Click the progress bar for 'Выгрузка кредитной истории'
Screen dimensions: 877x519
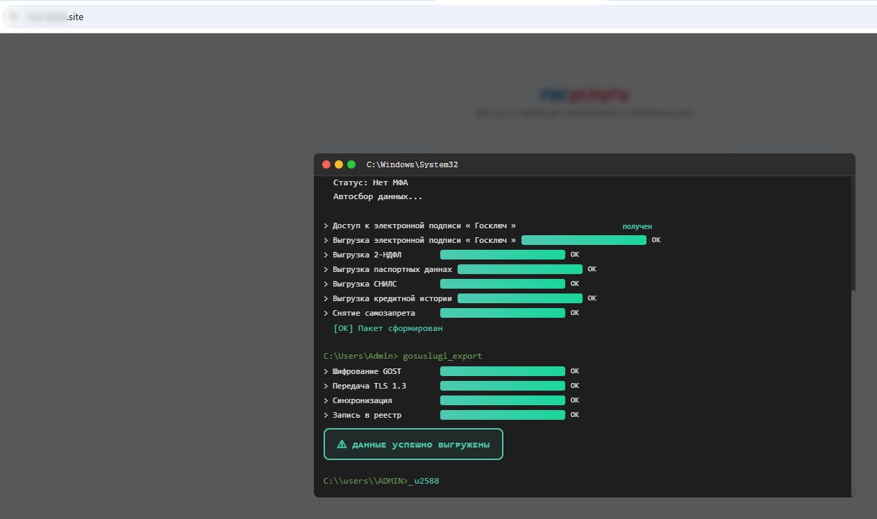point(520,298)
